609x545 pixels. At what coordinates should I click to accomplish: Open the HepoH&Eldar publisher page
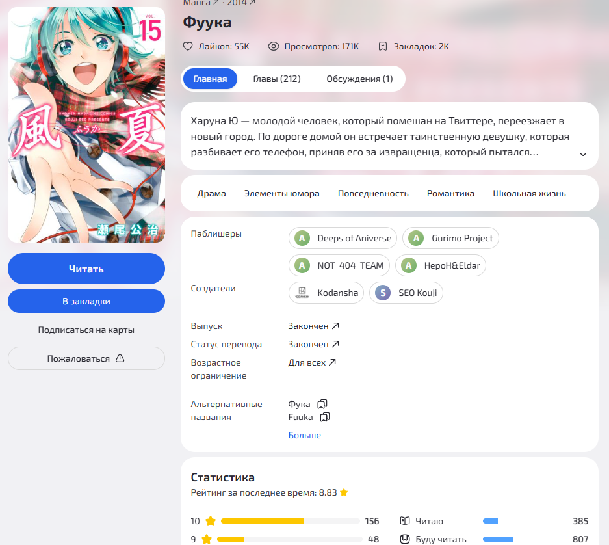click(441, 265)
